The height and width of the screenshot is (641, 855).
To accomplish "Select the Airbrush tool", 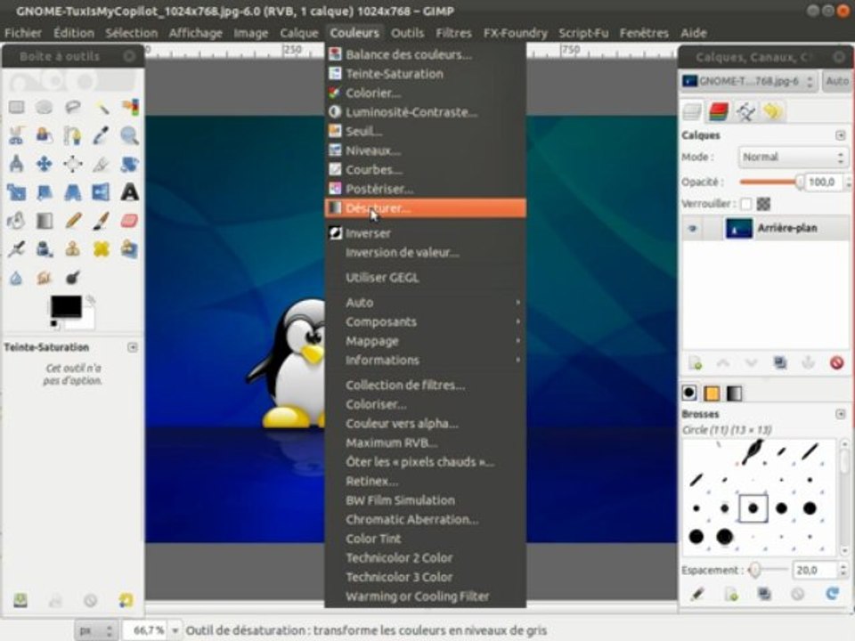I will pyautogui.click(x=16, y=249).
